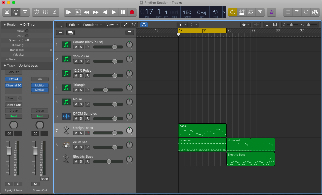Open the View menu in tracks area

[x=112, y=25]
